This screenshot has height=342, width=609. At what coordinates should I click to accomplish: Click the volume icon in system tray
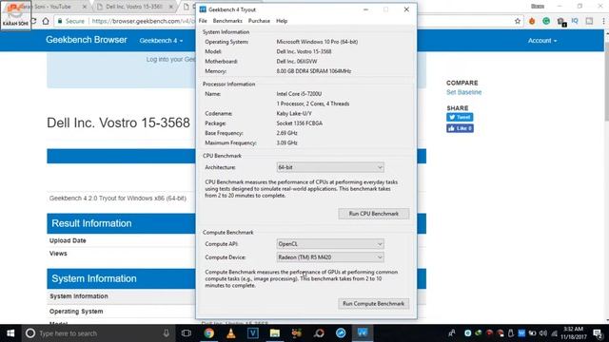[543, 333]
